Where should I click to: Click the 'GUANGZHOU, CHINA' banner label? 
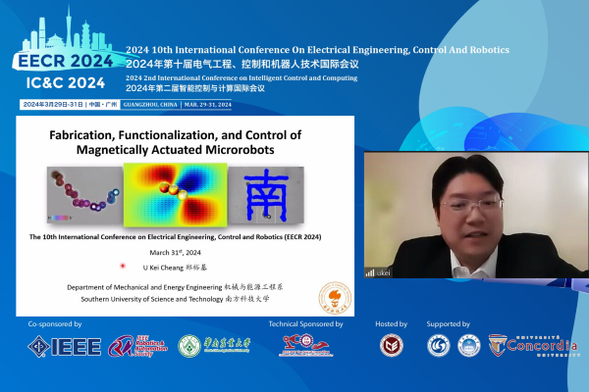(150, 105)
